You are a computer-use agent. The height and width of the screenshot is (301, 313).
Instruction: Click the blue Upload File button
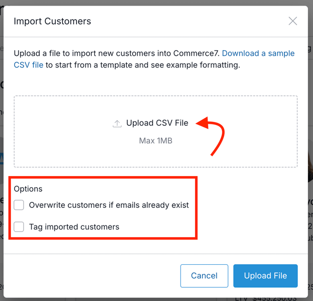click(265, 276)
